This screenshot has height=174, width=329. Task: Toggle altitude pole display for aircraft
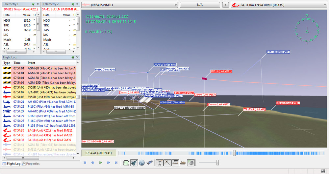[x=160, y=163]
